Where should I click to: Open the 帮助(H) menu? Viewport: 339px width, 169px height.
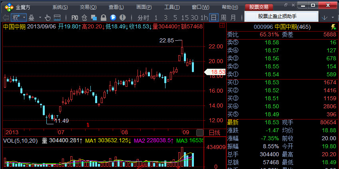tap(230, 7)
